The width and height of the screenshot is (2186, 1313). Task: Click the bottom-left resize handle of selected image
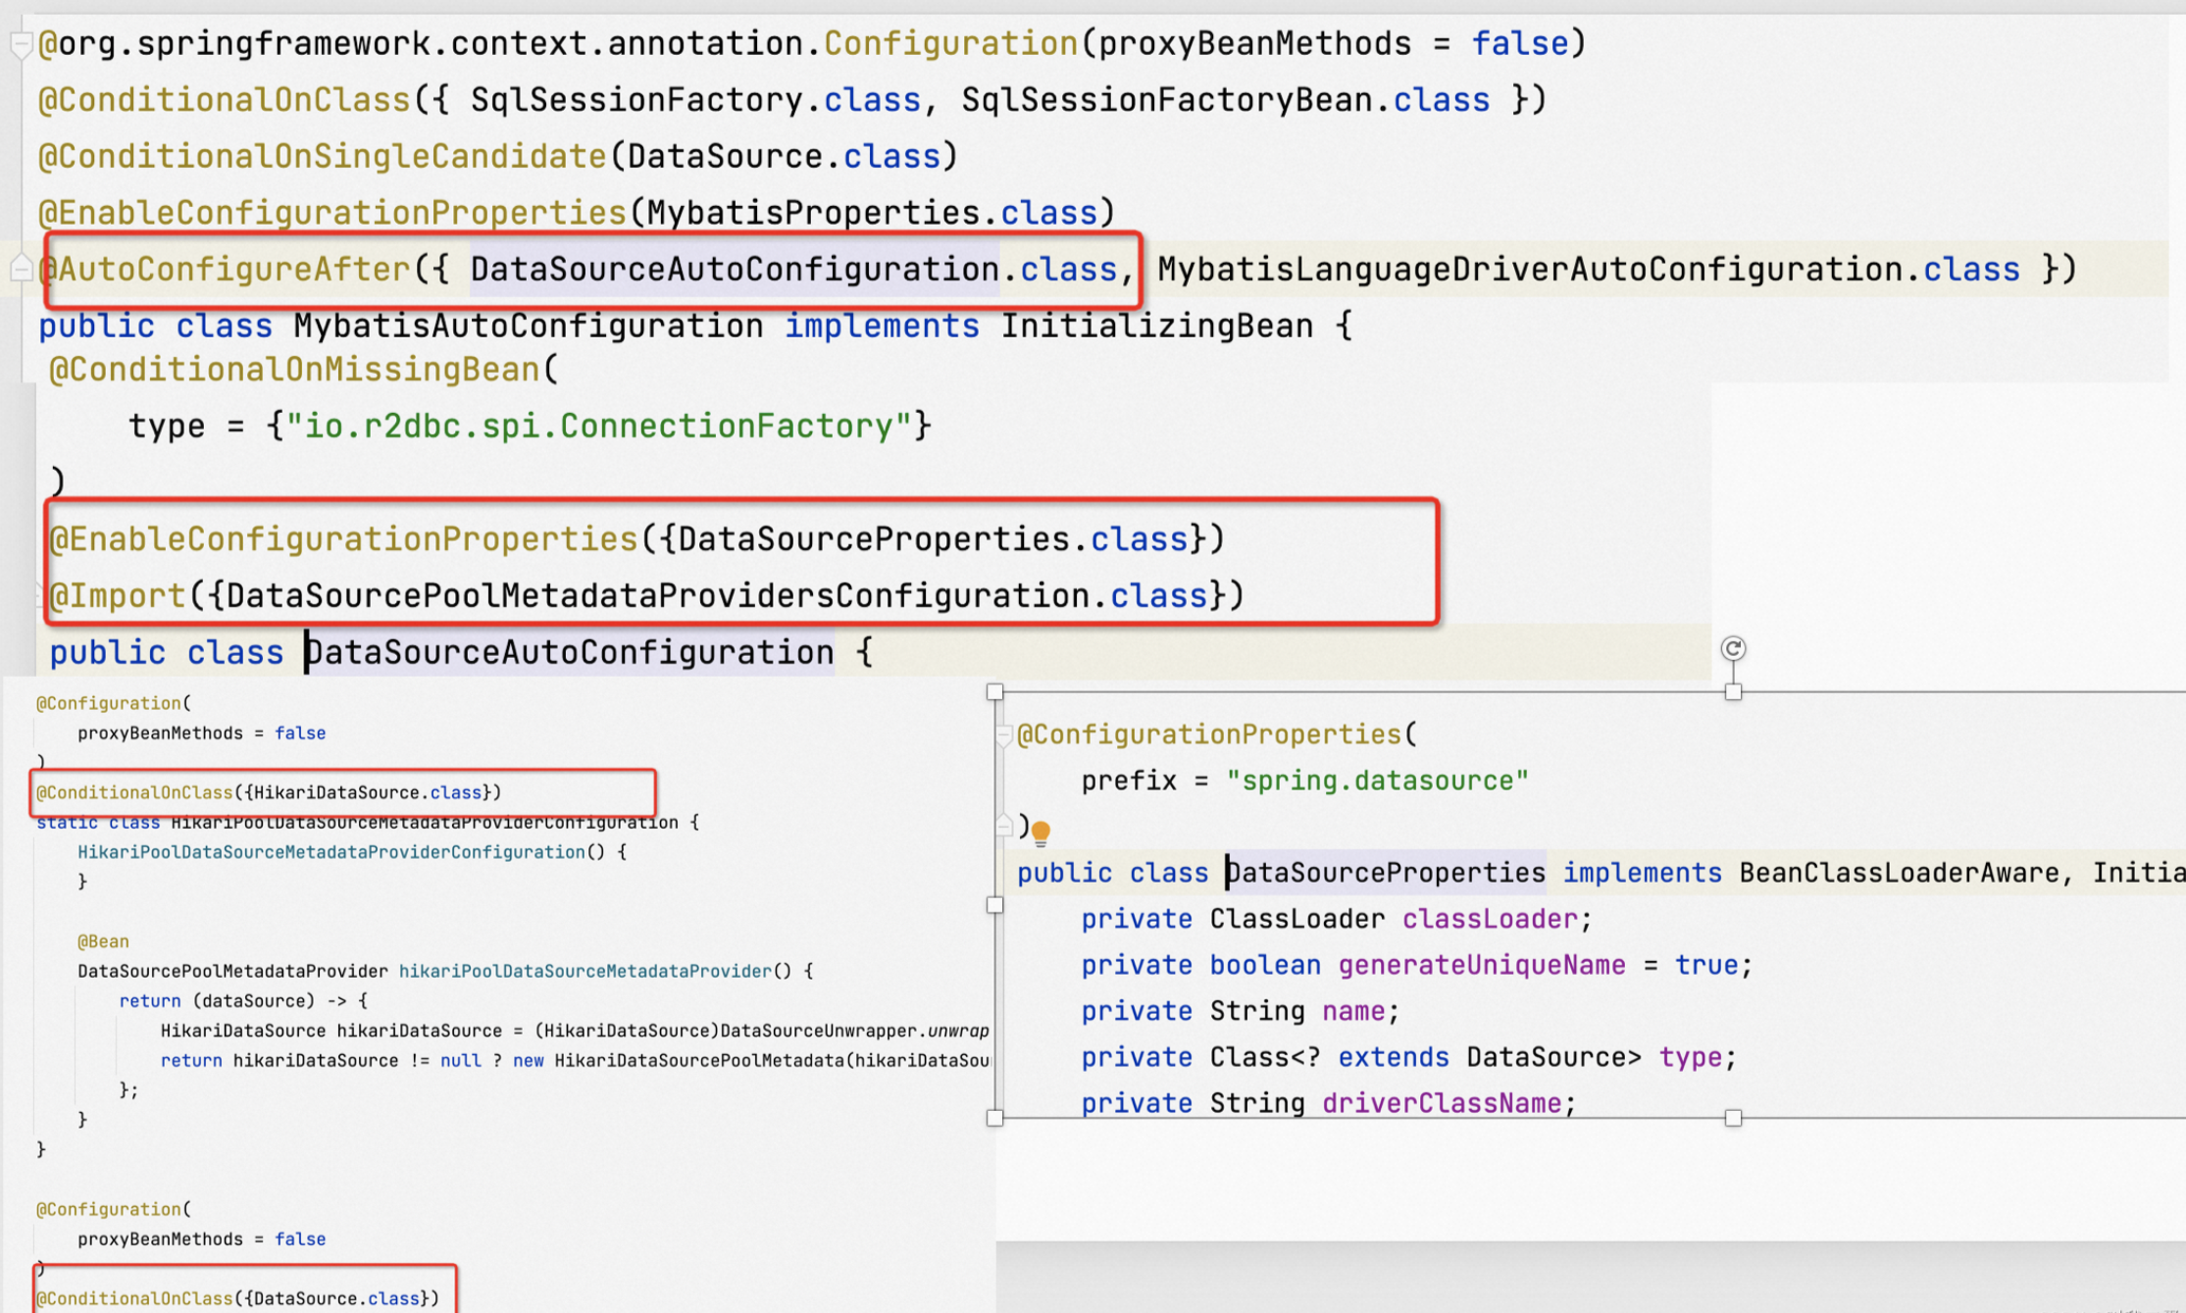(x=994, y=1117)
